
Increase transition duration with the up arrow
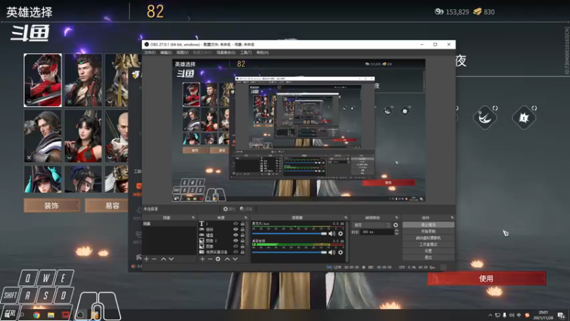coord(396,230)
